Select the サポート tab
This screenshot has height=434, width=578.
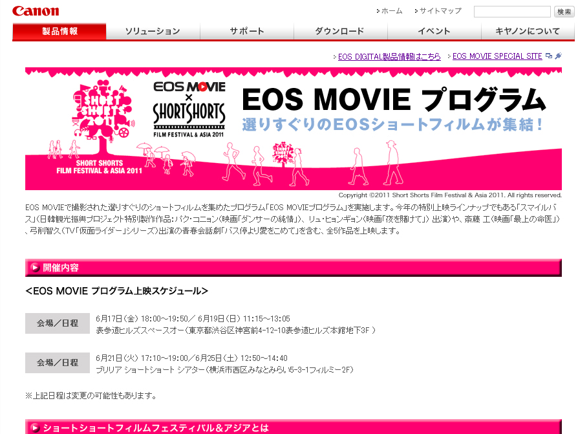click(247, 31)
